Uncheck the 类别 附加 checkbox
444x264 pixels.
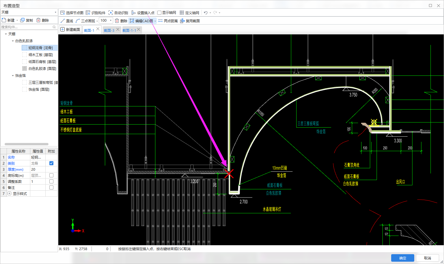click(51, 163)
